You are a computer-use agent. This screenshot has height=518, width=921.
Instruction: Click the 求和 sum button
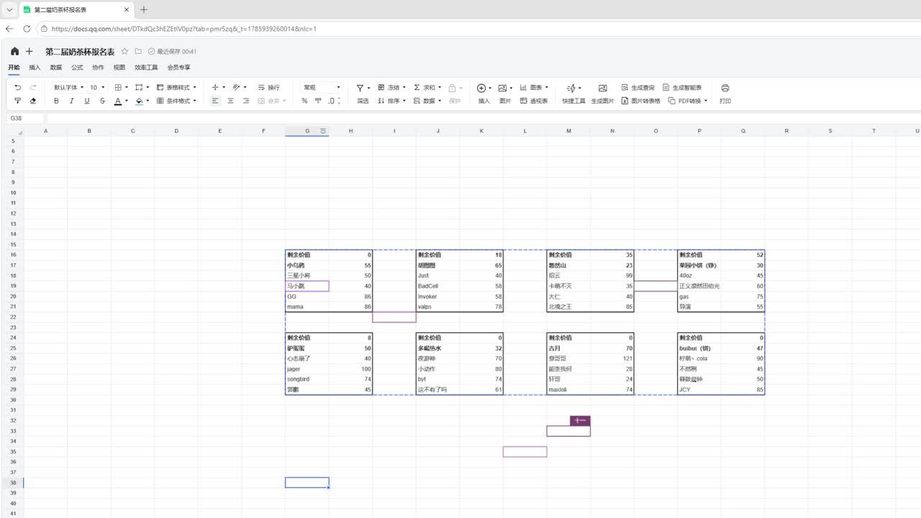tap(427, 88)
